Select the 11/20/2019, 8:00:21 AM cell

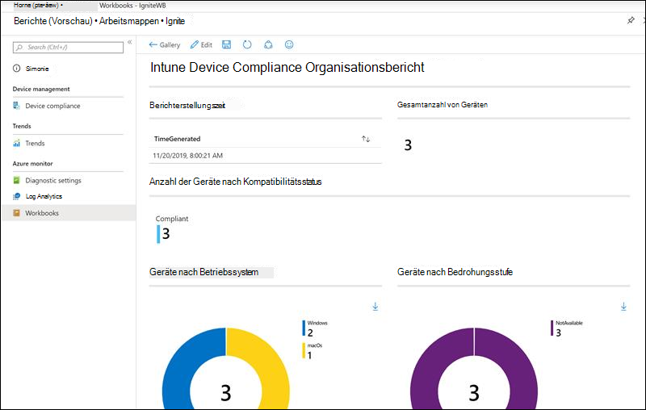click(188, 156)
